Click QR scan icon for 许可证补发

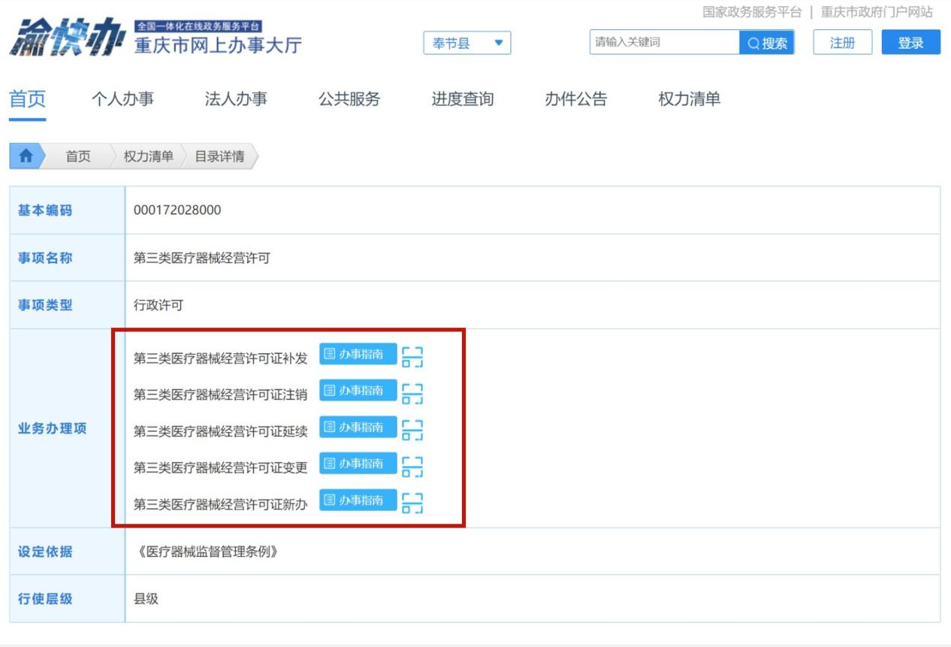tap(412, 357)
